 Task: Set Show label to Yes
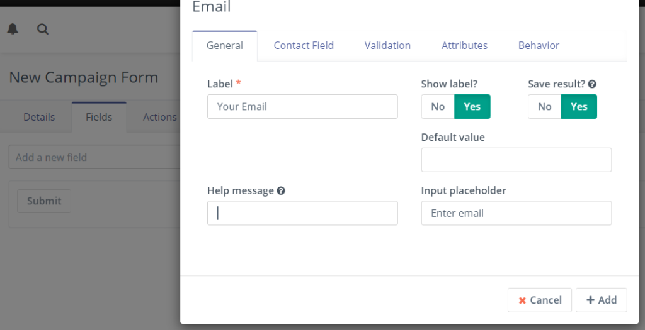[472, 107]
